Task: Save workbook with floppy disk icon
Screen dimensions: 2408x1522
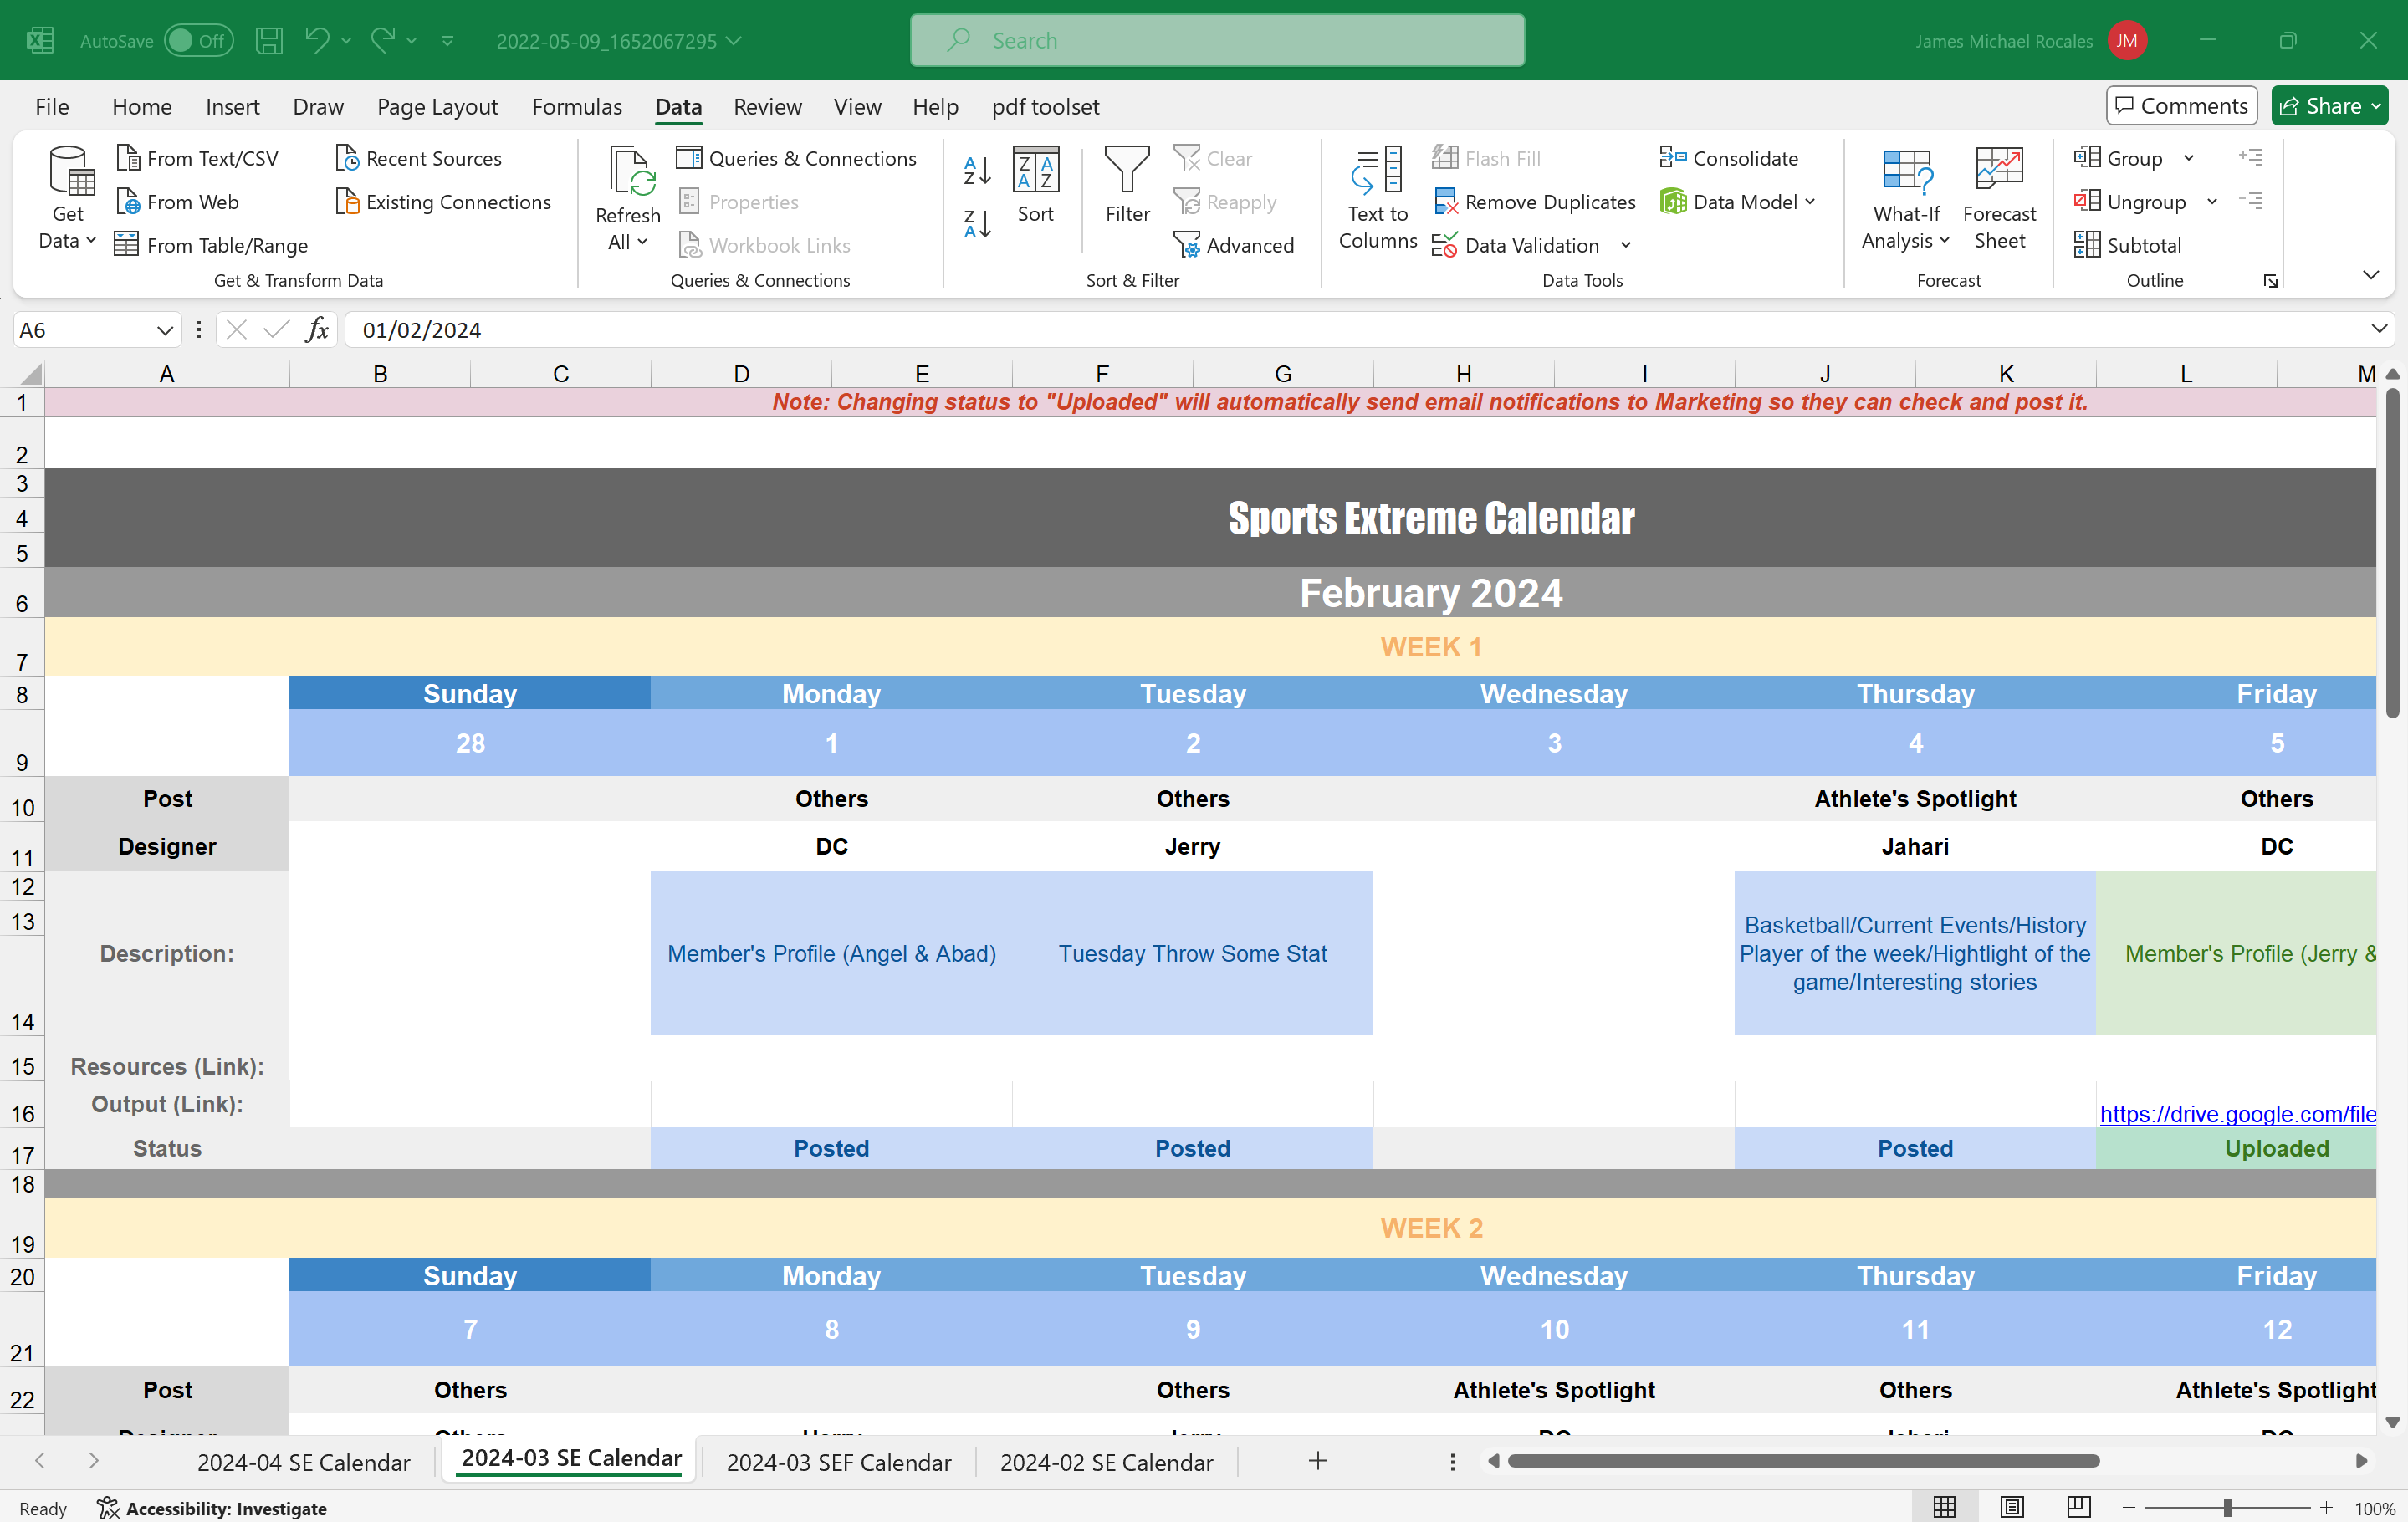Action: (269, 41)
